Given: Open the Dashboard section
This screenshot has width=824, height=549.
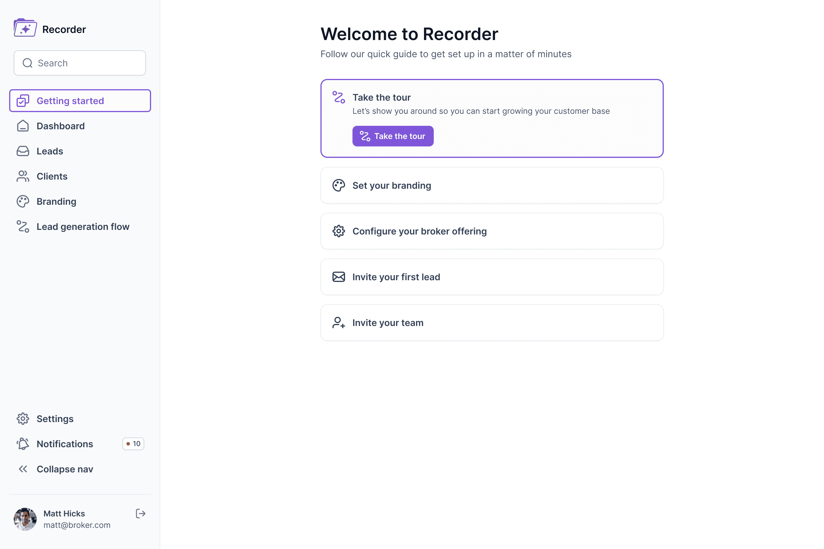Looking at the screenshot, I should 61,126.
